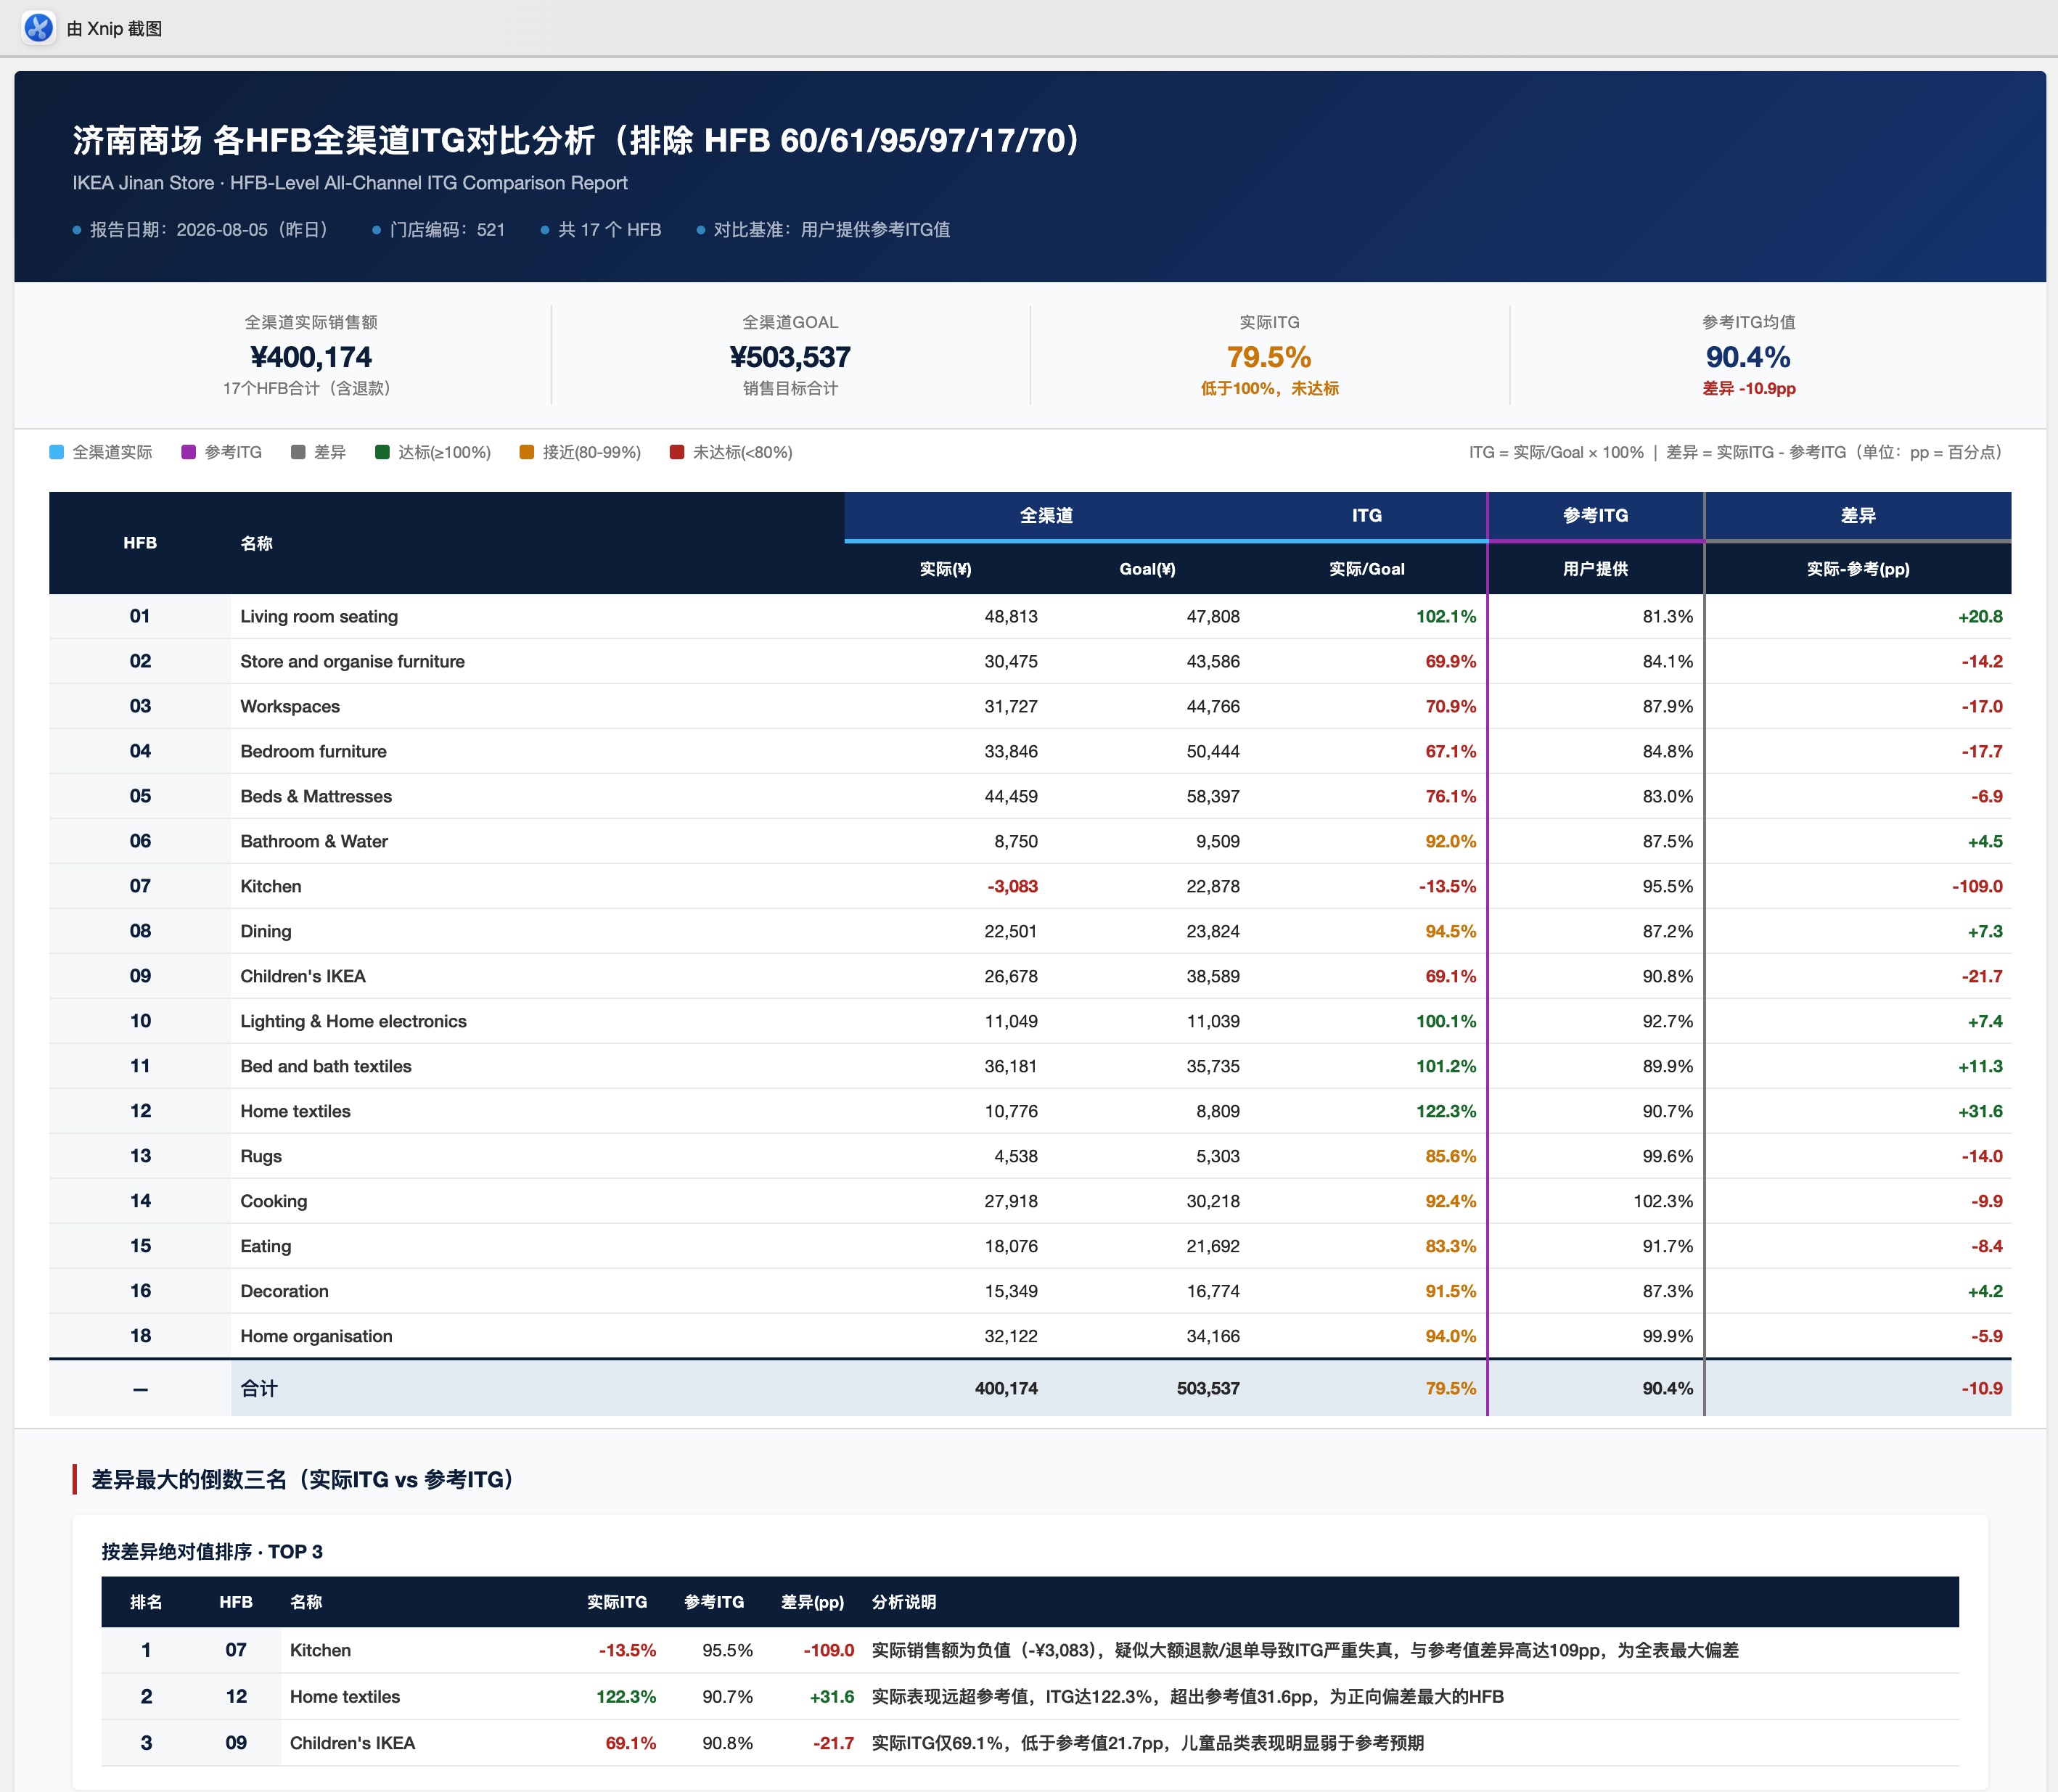Viewport: 2058px width, 1792px height.
Task: Click the Bed and bath textiles row
Action: (1030, 1066)
